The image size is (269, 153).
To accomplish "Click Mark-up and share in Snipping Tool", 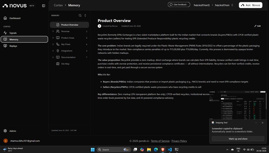I will point(238,139).
